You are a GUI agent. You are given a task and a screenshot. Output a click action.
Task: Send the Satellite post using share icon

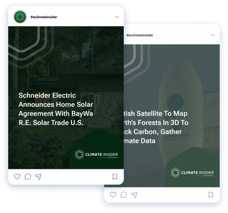(x=134, y=195)
